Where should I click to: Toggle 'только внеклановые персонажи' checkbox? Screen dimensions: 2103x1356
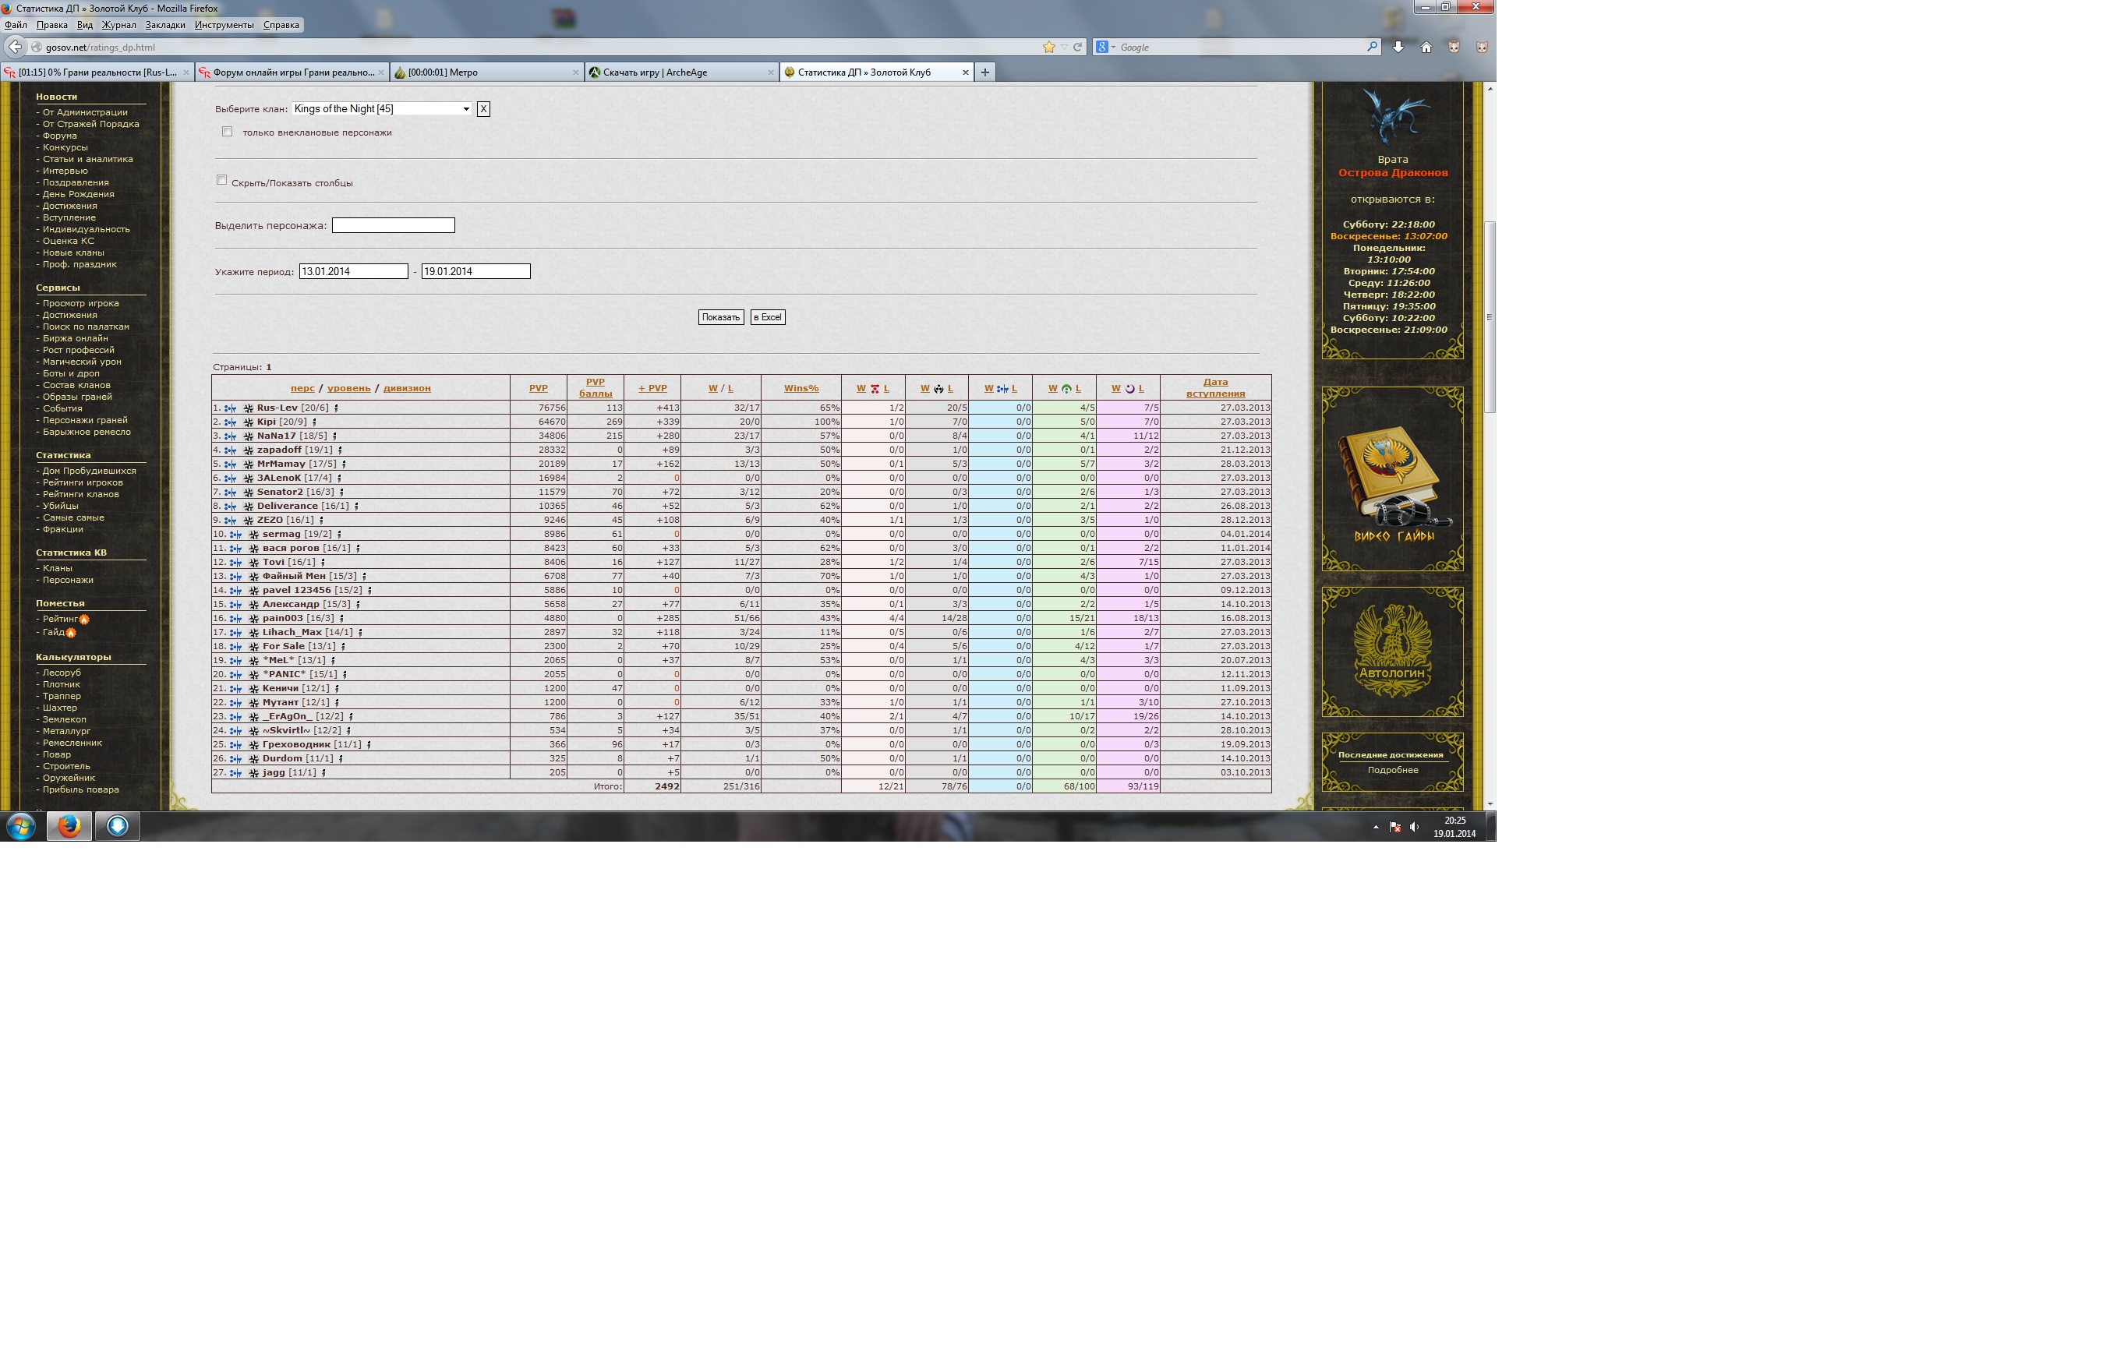point(227,132)
